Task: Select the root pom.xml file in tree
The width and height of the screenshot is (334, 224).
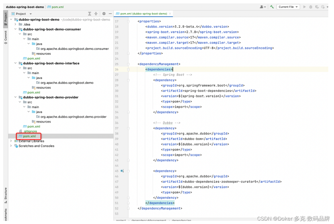Action: (x=29, y=136)
